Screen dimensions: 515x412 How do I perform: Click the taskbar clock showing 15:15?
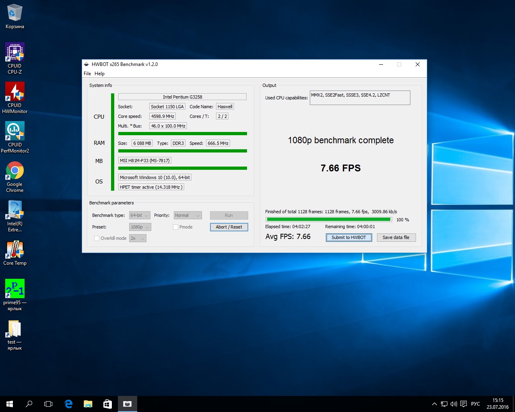[498, 404]
